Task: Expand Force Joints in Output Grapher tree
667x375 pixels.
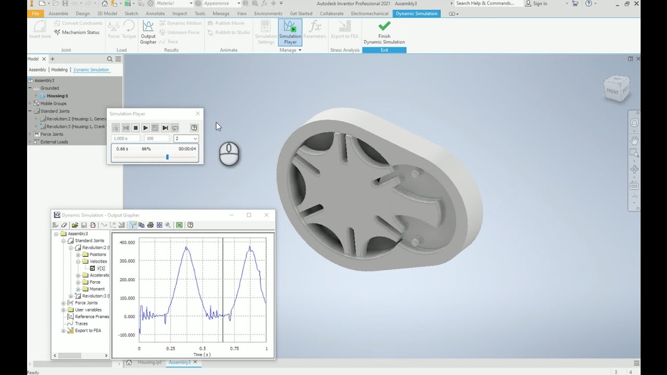Action: [64, 303]
